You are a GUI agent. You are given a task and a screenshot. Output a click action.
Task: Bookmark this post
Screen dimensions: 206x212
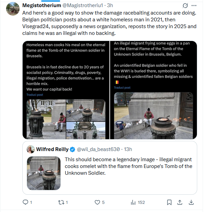pos(169,202)
